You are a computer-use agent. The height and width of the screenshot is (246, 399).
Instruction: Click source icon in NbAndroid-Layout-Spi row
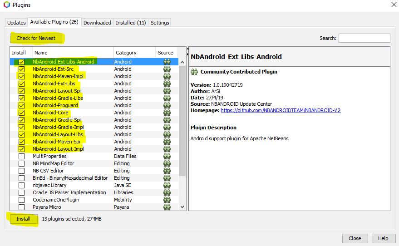(167, 91)
